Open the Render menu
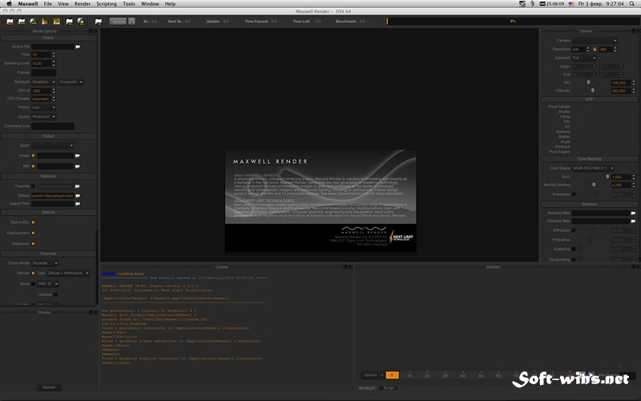Image resolution: width=641 pixels, height=401 pixels. click(83, 4)
